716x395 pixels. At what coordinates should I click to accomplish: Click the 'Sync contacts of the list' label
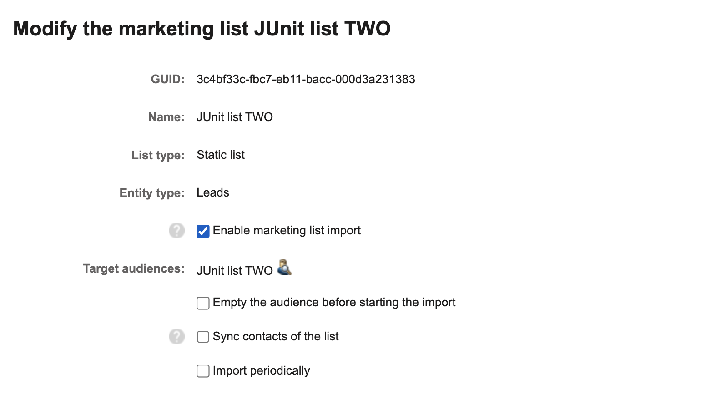pyautogui.click(x=276, y=337)
